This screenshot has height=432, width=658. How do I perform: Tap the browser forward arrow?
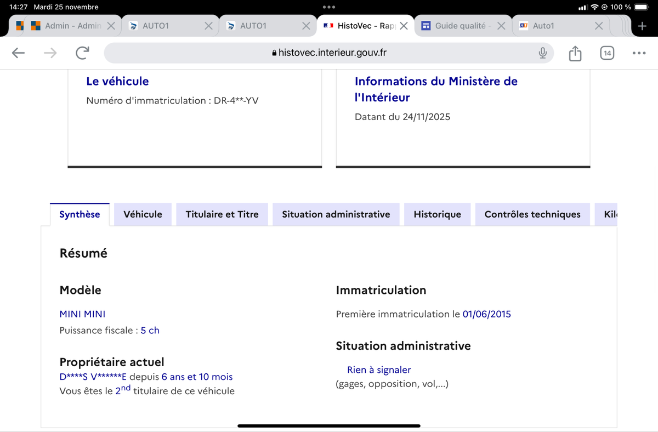[x=50, y=53]
